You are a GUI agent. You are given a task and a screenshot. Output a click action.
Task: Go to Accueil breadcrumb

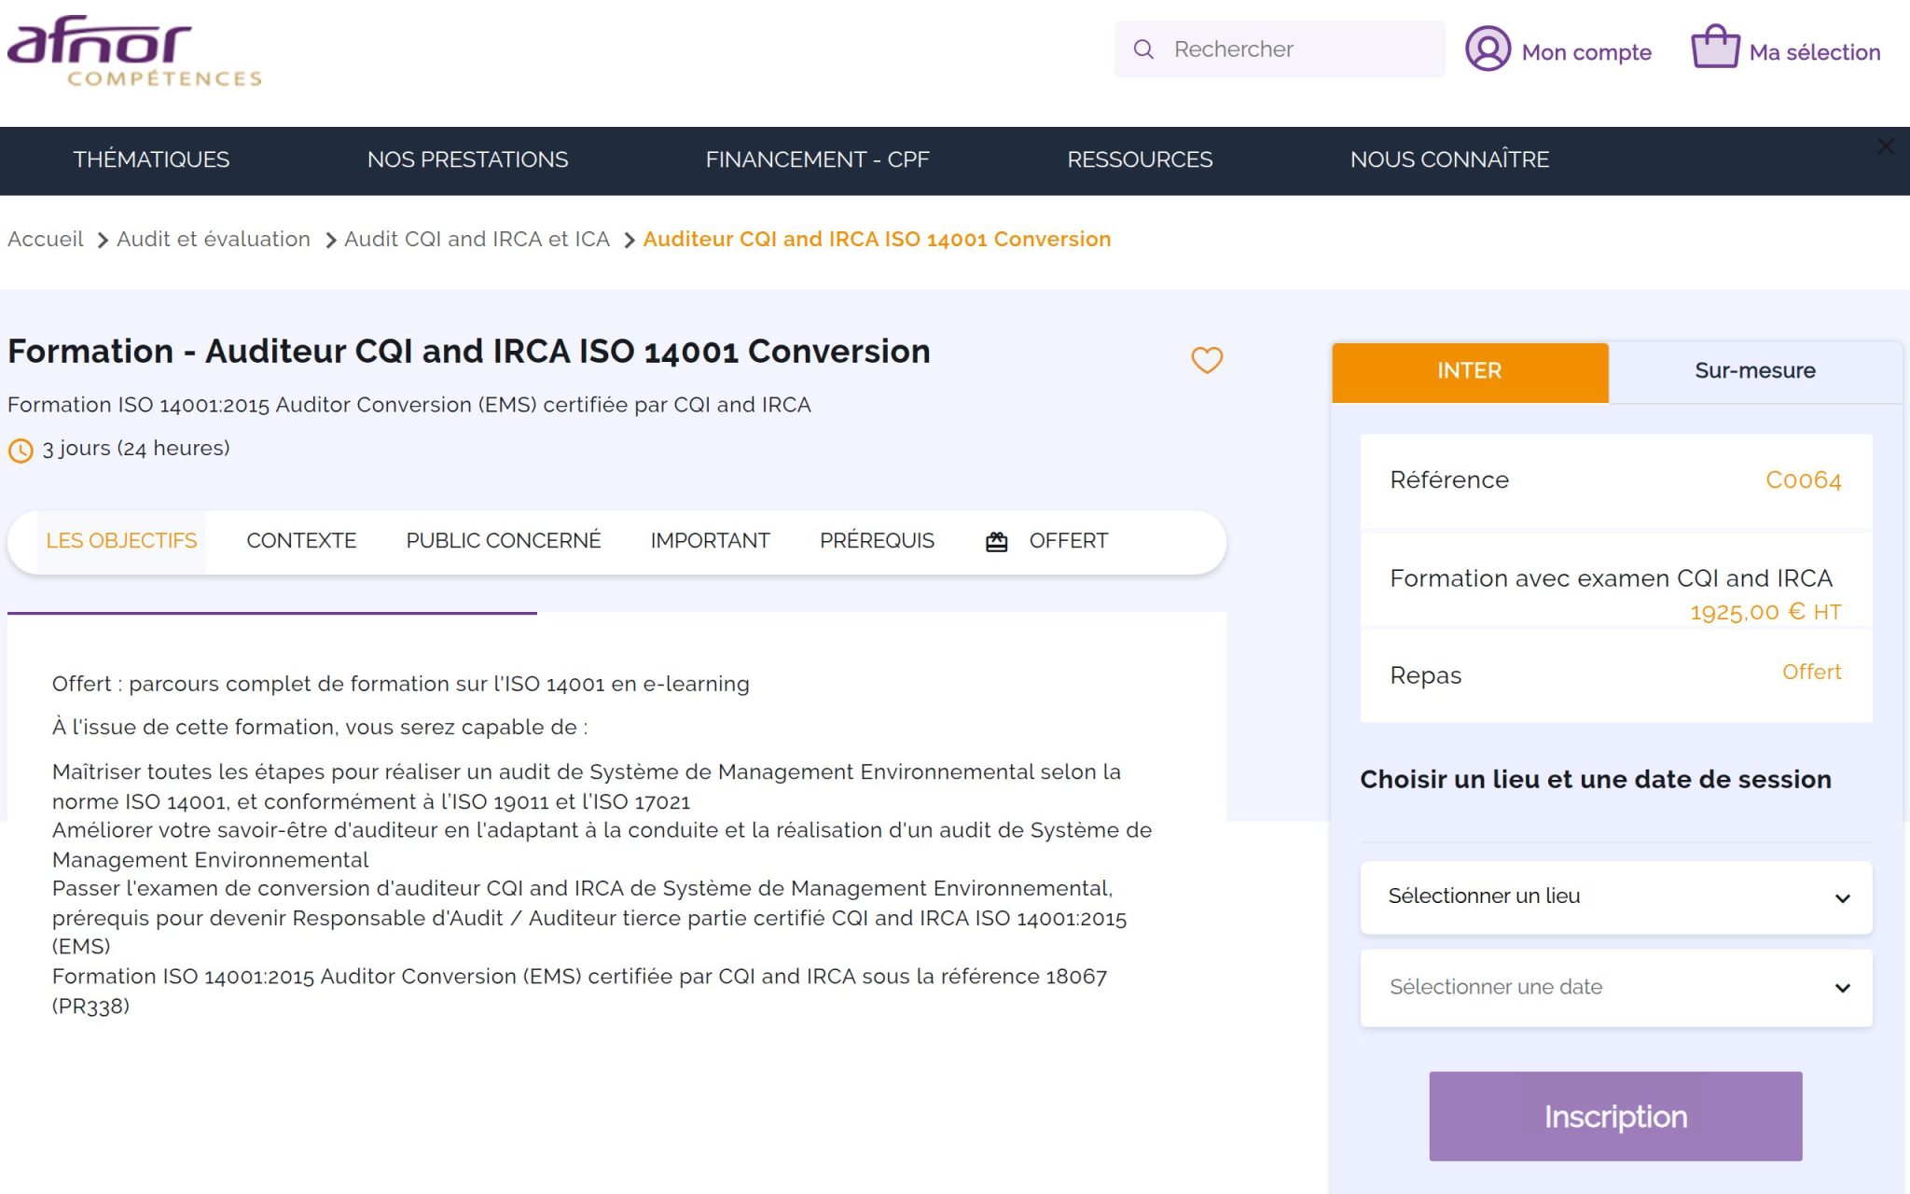click(x=46, y=240)
